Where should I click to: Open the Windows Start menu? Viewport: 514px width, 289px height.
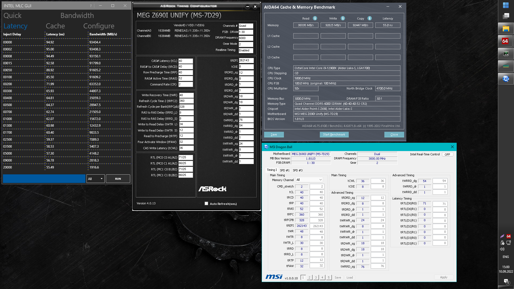pos(506,5)
